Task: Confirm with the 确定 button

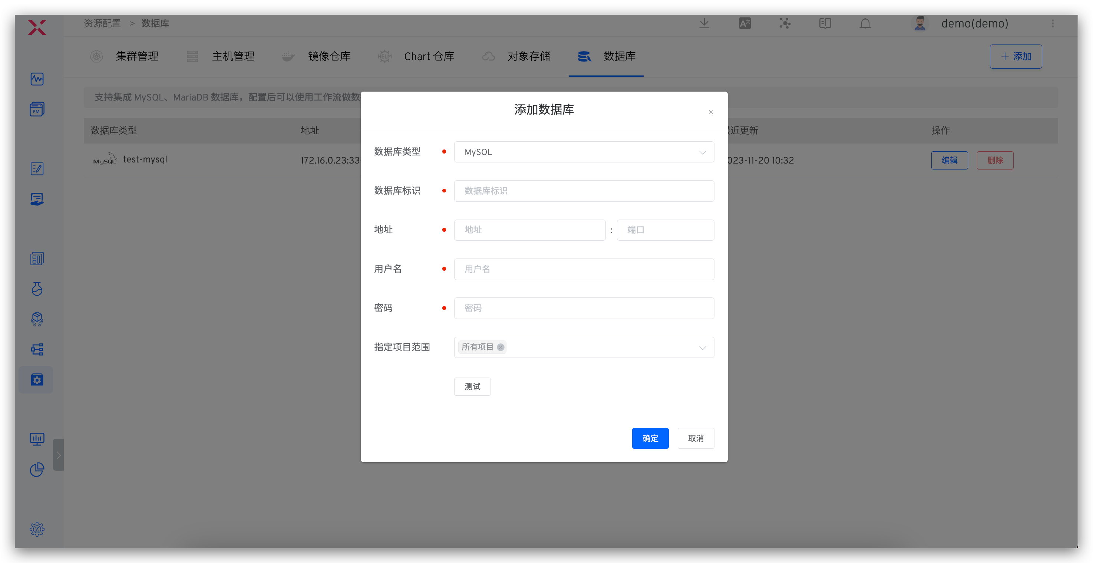Action: coord(650,438)
